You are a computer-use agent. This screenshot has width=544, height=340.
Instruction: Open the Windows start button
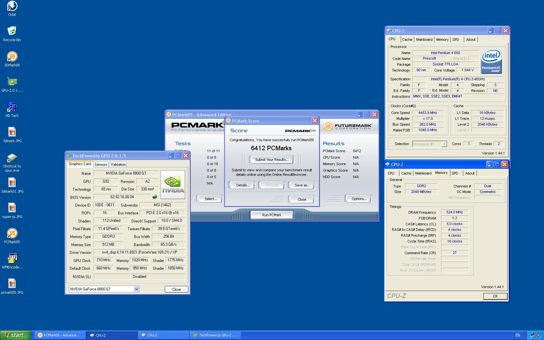pos(15,335)
